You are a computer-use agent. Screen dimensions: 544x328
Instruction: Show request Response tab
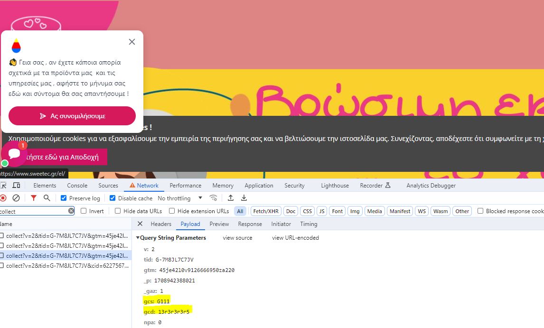pos(250,224)
